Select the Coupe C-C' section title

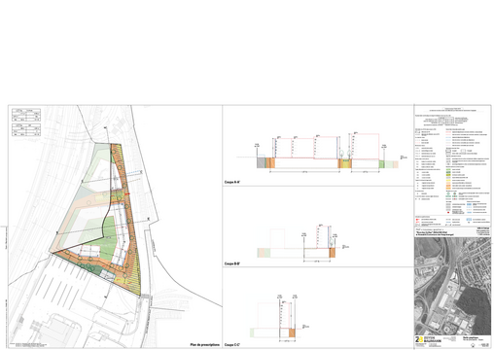pyautogui.click(x=232, y=345)
